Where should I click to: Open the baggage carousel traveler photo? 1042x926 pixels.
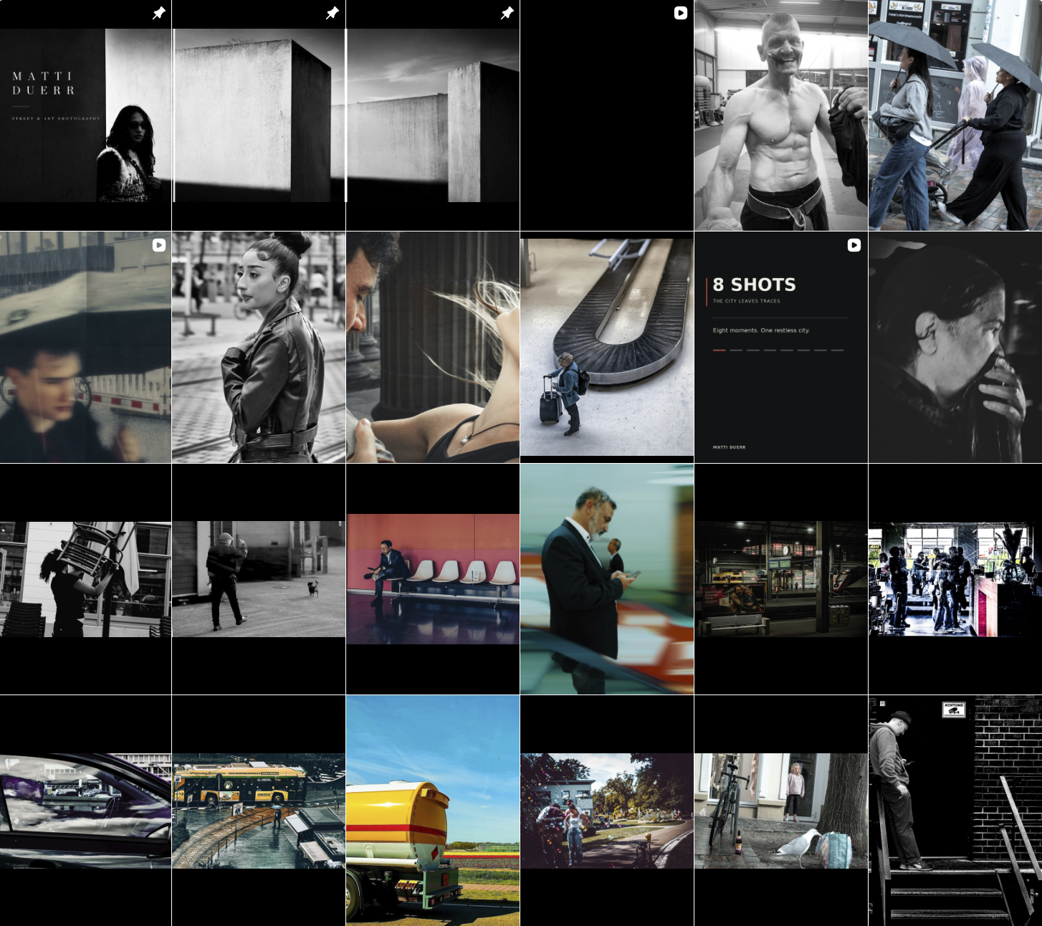(607, 348)
